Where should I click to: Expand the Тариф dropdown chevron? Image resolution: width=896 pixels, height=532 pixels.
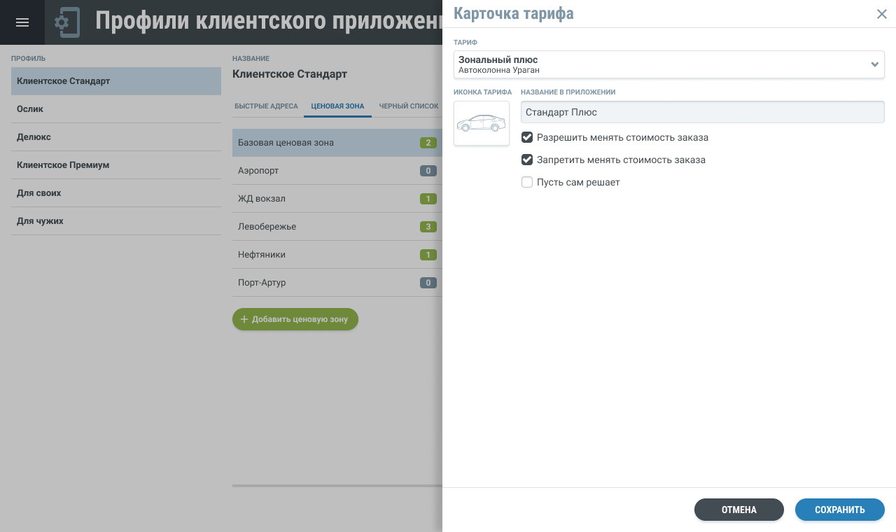pos(874,64)
